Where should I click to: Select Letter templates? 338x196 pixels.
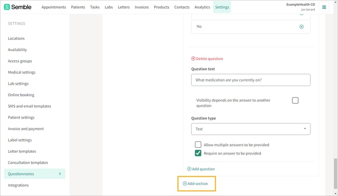pos(22,151)
